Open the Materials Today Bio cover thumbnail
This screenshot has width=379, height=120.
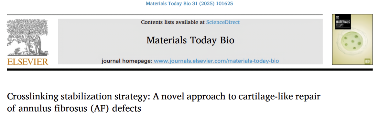coord(352,39)
